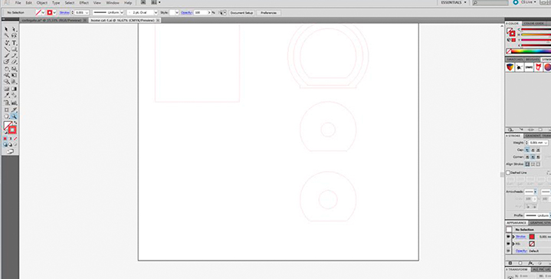
Task: Select the Direct Selection tool
Action: pos(14,30)
